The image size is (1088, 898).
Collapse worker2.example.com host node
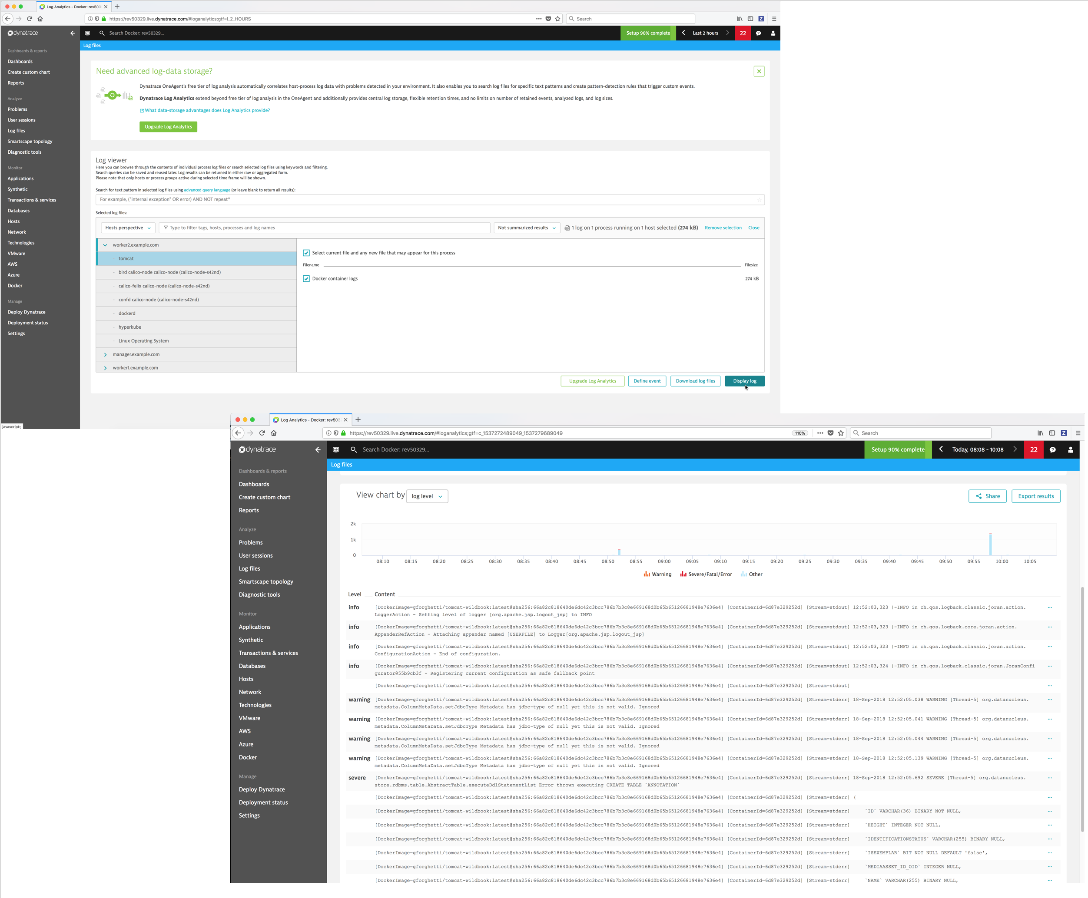[105, 245]
